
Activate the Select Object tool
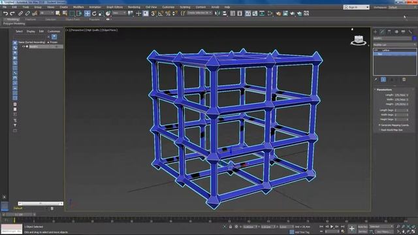[57, 13]
